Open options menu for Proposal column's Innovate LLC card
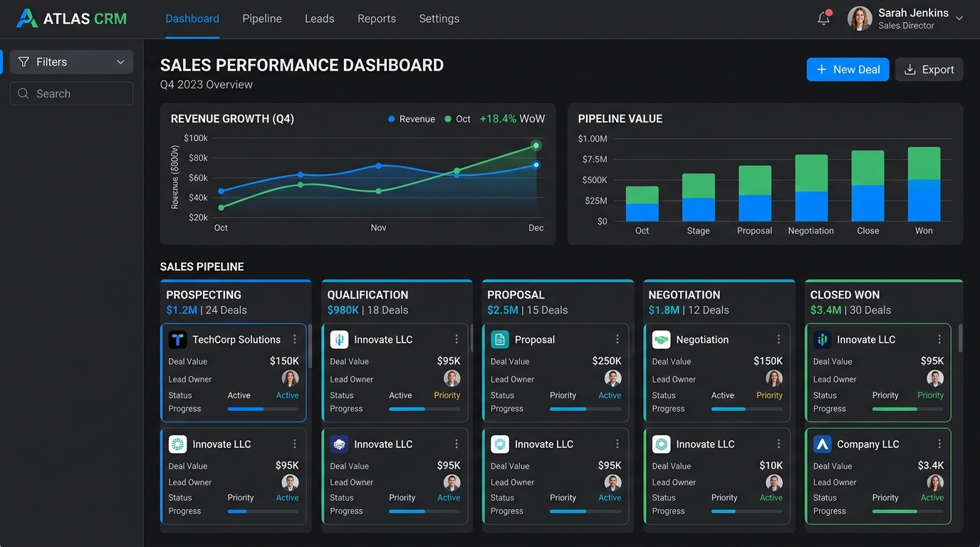This screenshot has height=547, width=980. point(617,444)
